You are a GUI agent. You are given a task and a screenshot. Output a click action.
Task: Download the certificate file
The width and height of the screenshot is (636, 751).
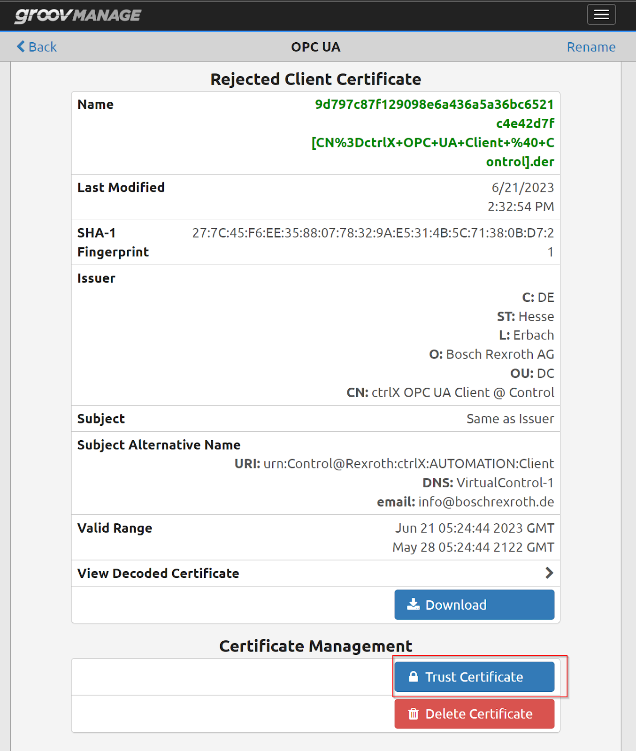tap(474, 605)
